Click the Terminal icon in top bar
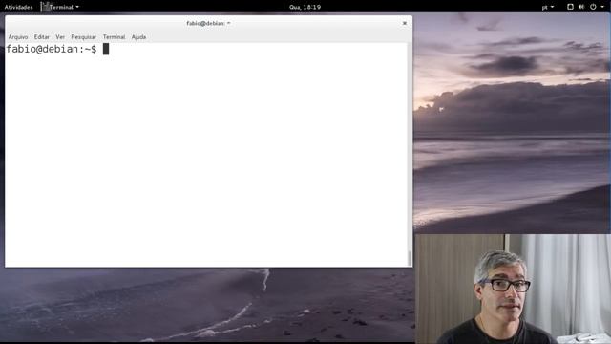Image resolution: width=611 pixels, height=344 pixels. pyautogui.click(x=46, y=7)
